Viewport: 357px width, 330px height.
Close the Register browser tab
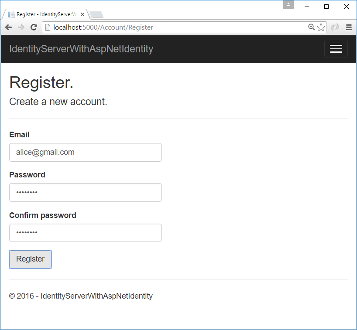(82, 14)
